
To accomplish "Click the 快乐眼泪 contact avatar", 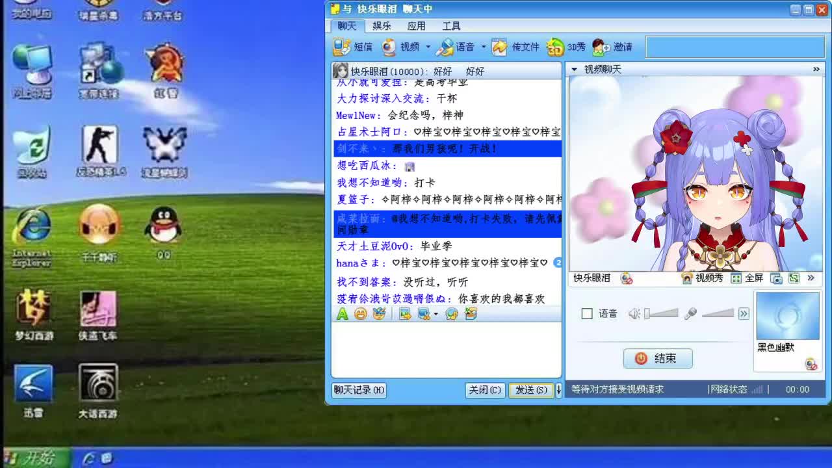I will [340, 71].
